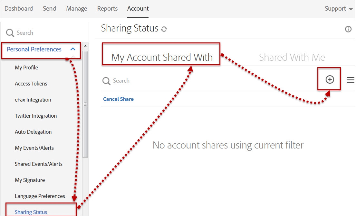
Task: Click the search magnifier above the share list
Action: coord(106,81)
